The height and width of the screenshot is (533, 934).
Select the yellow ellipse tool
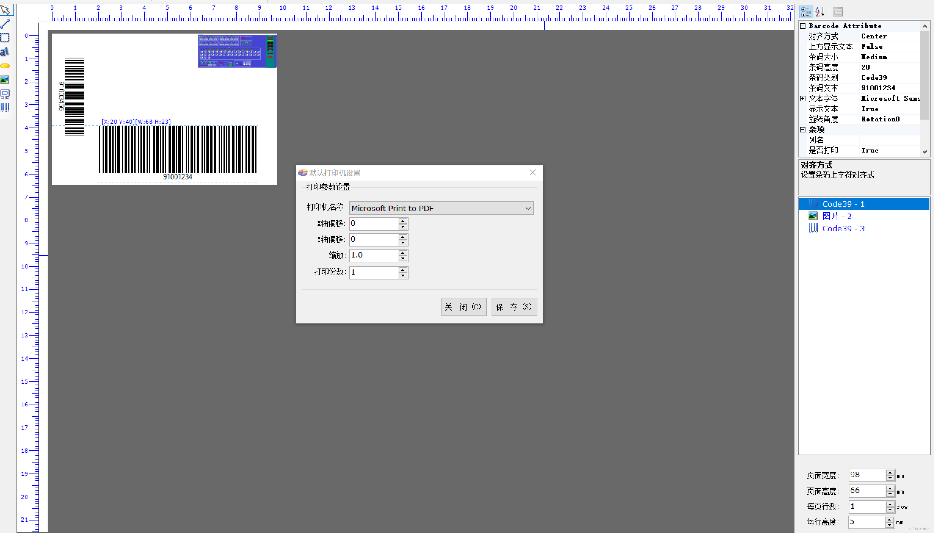(x=5, y=66)
